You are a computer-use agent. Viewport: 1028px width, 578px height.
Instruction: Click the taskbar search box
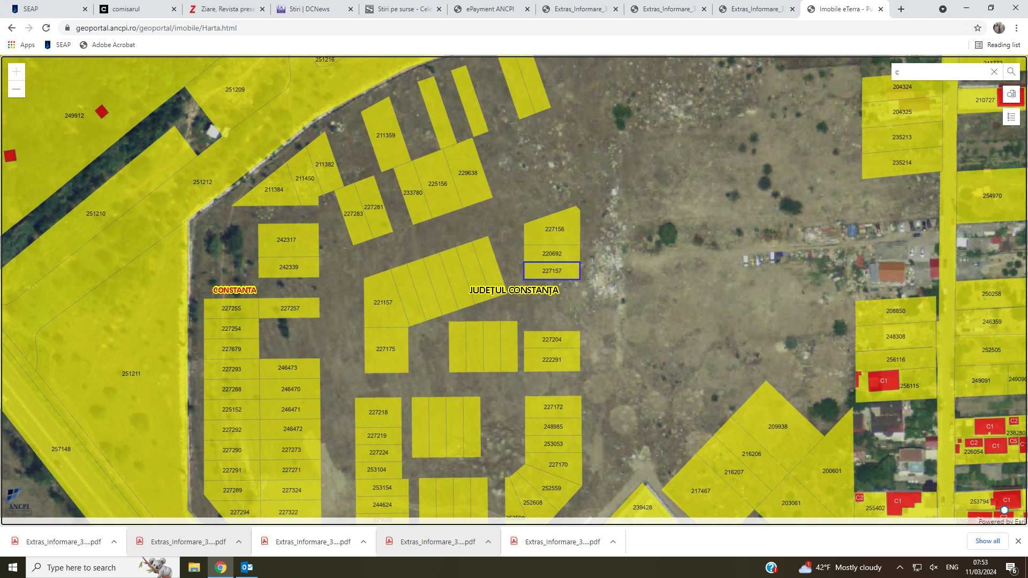tap(102, 567)
